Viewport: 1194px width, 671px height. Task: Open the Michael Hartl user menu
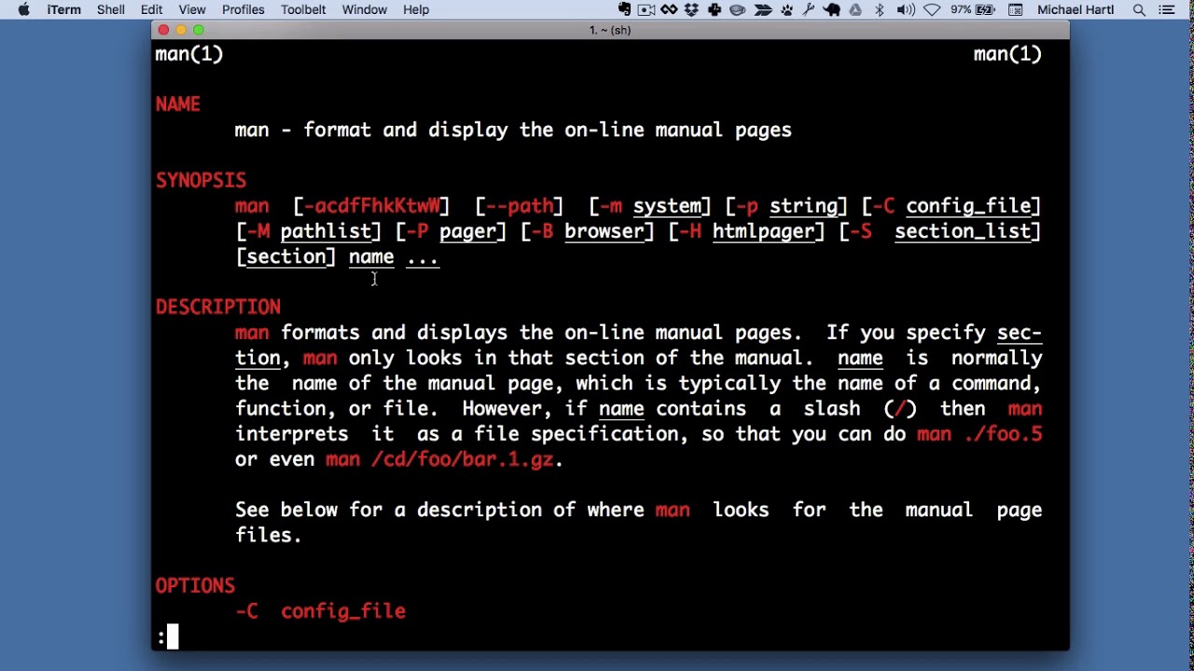click(1076, 9)
